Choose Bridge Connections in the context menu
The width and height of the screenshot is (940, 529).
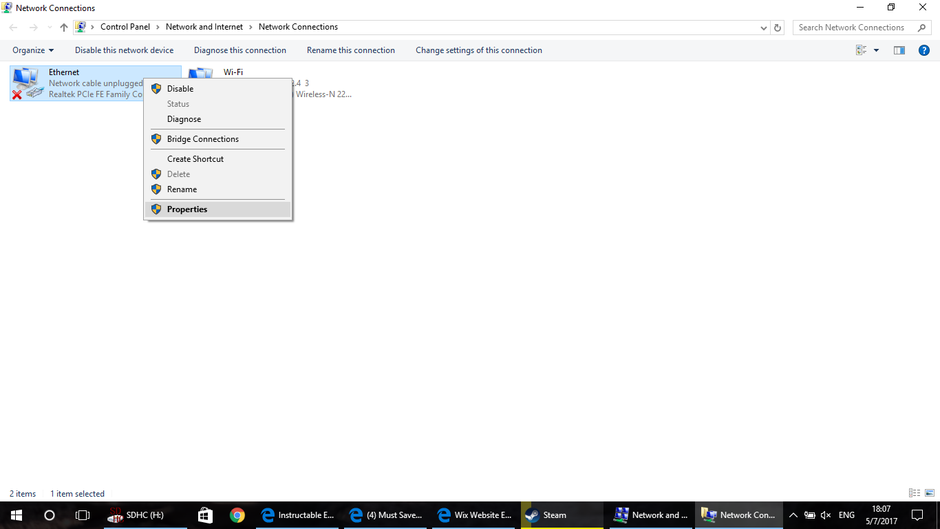[x=203, y=138]
